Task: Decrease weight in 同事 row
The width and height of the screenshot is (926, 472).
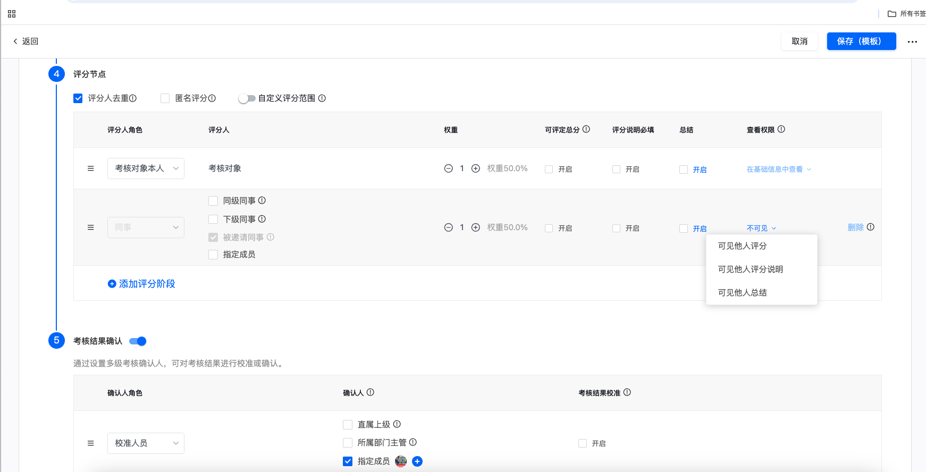Action: point(449,227)
